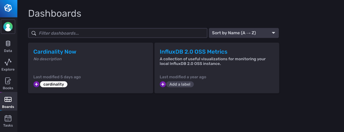Click the InfluxDB logo icon
Viewport: 344px width, 132px height.
tap(8, 8)
